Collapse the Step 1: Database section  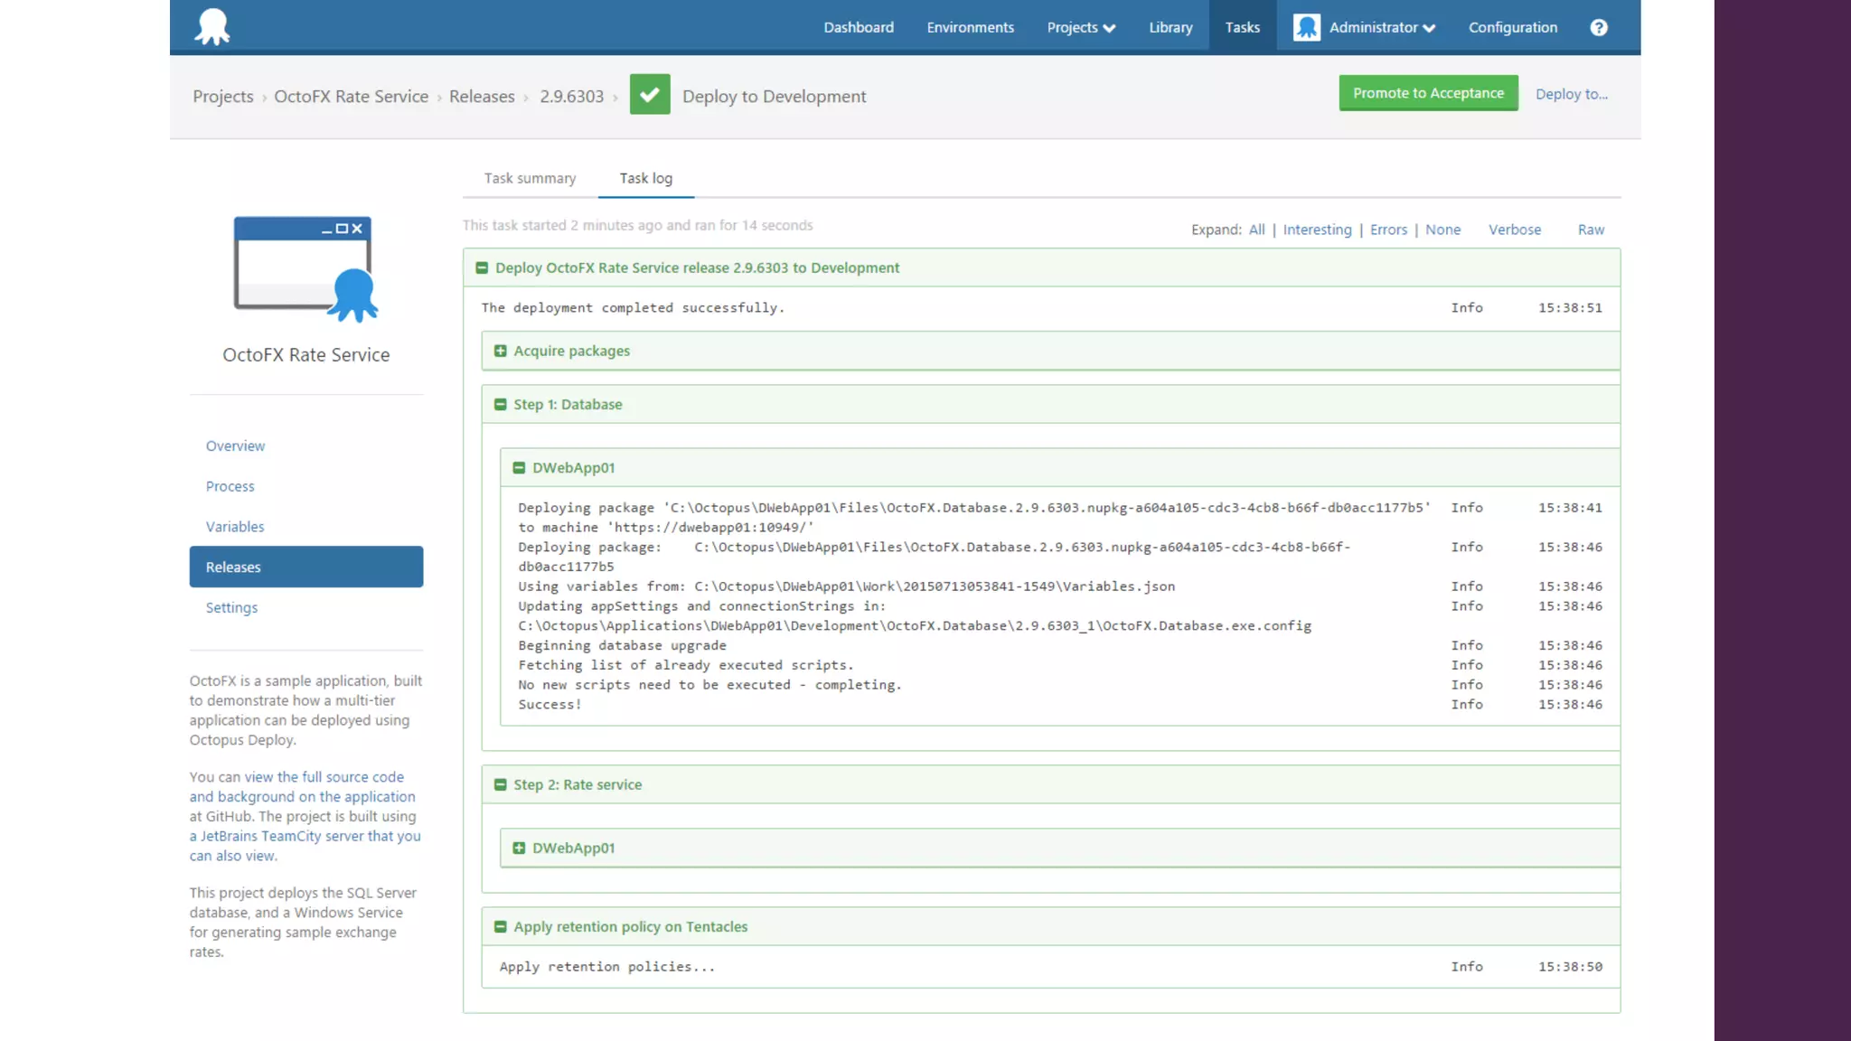[x=500, y=404]
